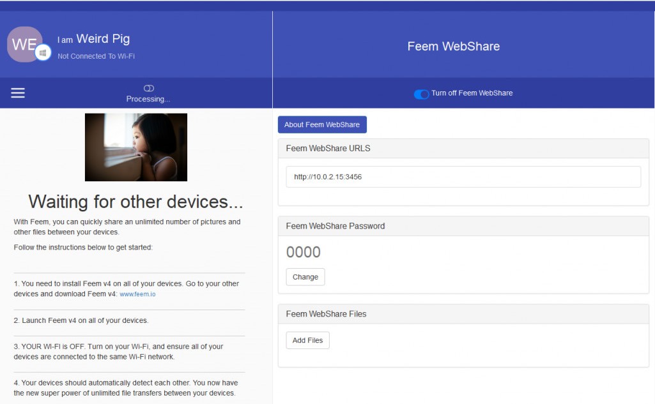Open About Feem WebShare
Screen dimensions: 655x404
pos(322,124)
